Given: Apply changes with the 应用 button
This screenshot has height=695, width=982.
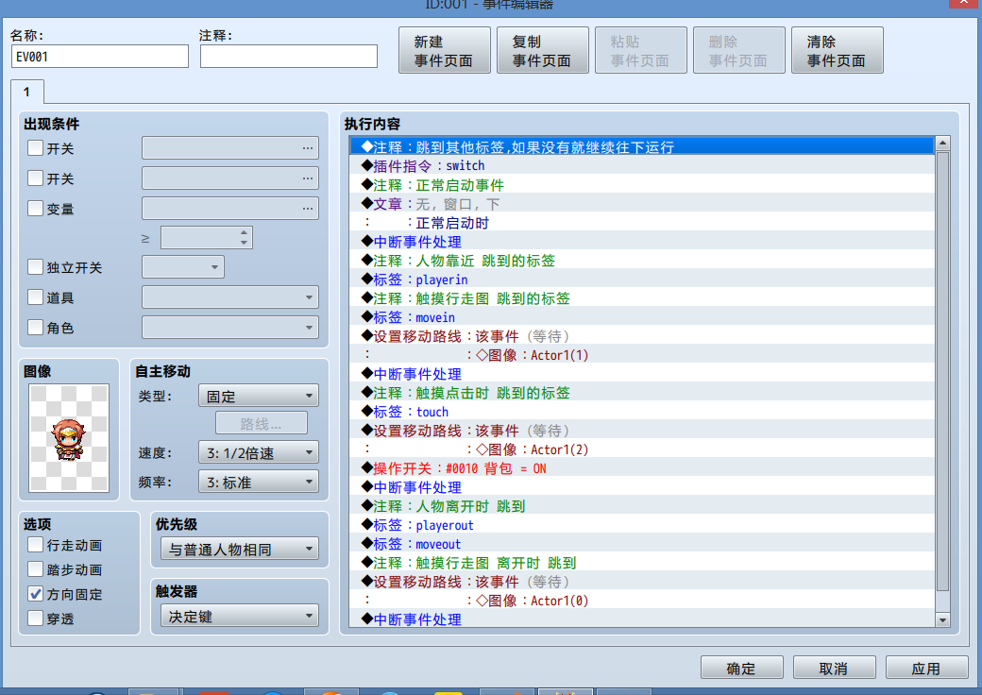Looking at the screenshot, I should pos(926,668).
